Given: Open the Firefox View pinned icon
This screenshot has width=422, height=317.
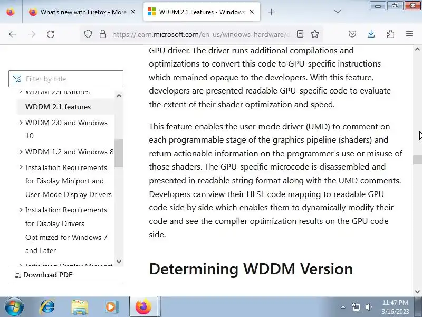Looking at the screenshot, I should (x=11, y=12).
